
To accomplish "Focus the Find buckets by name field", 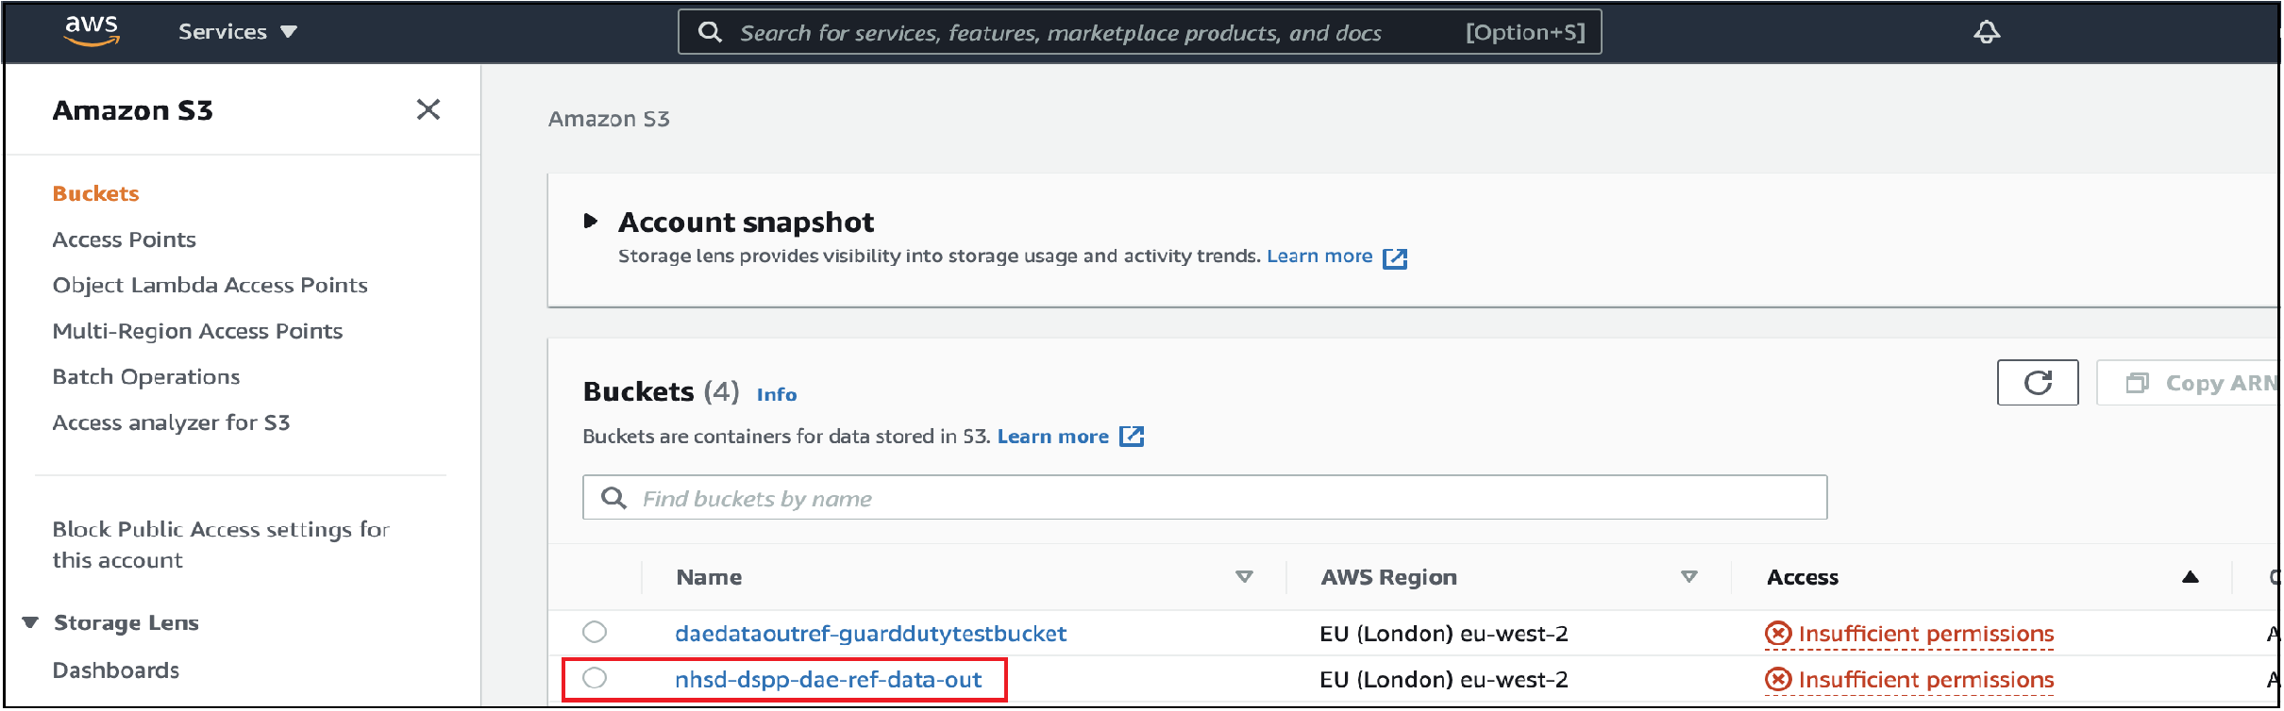I will pyautogui.click(x=1205, y=497).
